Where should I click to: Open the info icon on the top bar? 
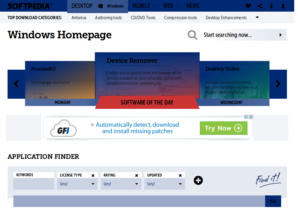coord(271,6)
